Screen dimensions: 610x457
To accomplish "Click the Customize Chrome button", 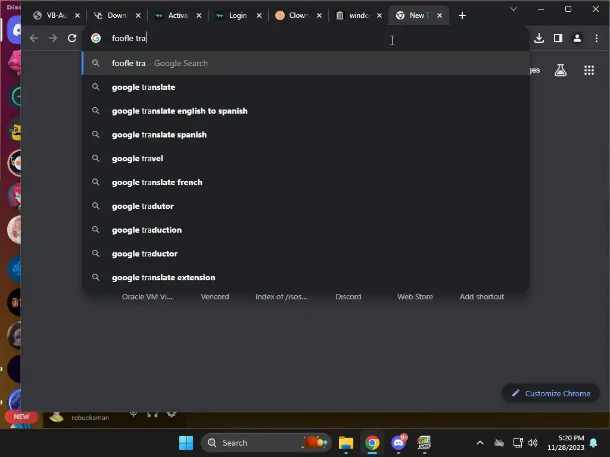I will click(x=550, y=393).
